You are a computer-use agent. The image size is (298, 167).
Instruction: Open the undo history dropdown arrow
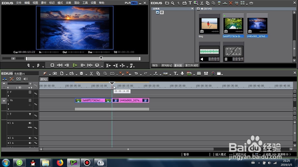(141, 75)
